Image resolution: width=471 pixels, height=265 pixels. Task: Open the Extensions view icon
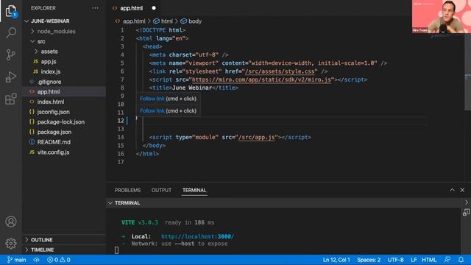[11, 99]
